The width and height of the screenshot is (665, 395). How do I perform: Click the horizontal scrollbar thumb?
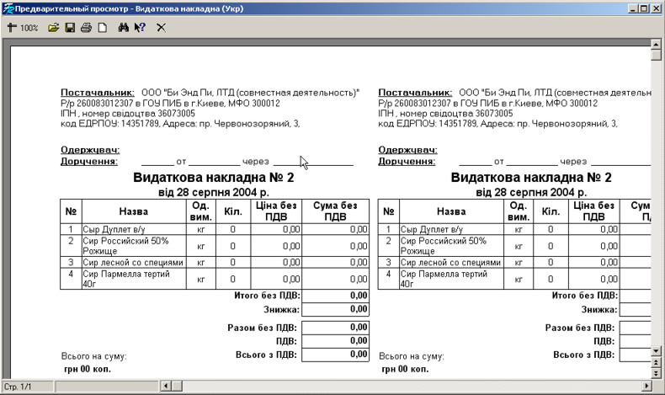178,386
